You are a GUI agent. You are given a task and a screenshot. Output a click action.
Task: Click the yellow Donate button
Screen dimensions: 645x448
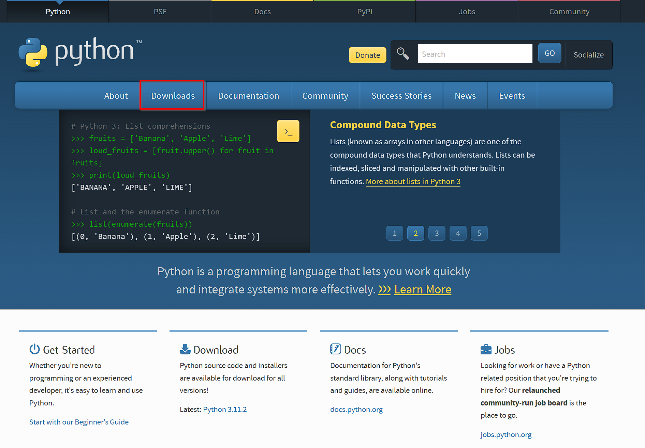pos(367,55)
